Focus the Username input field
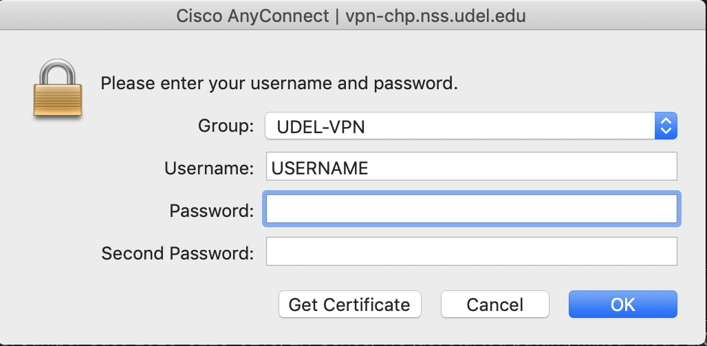Screen dimensions: 707x346 472,166
